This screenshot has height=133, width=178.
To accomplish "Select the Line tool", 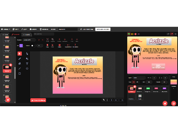I will coord(20,69).
